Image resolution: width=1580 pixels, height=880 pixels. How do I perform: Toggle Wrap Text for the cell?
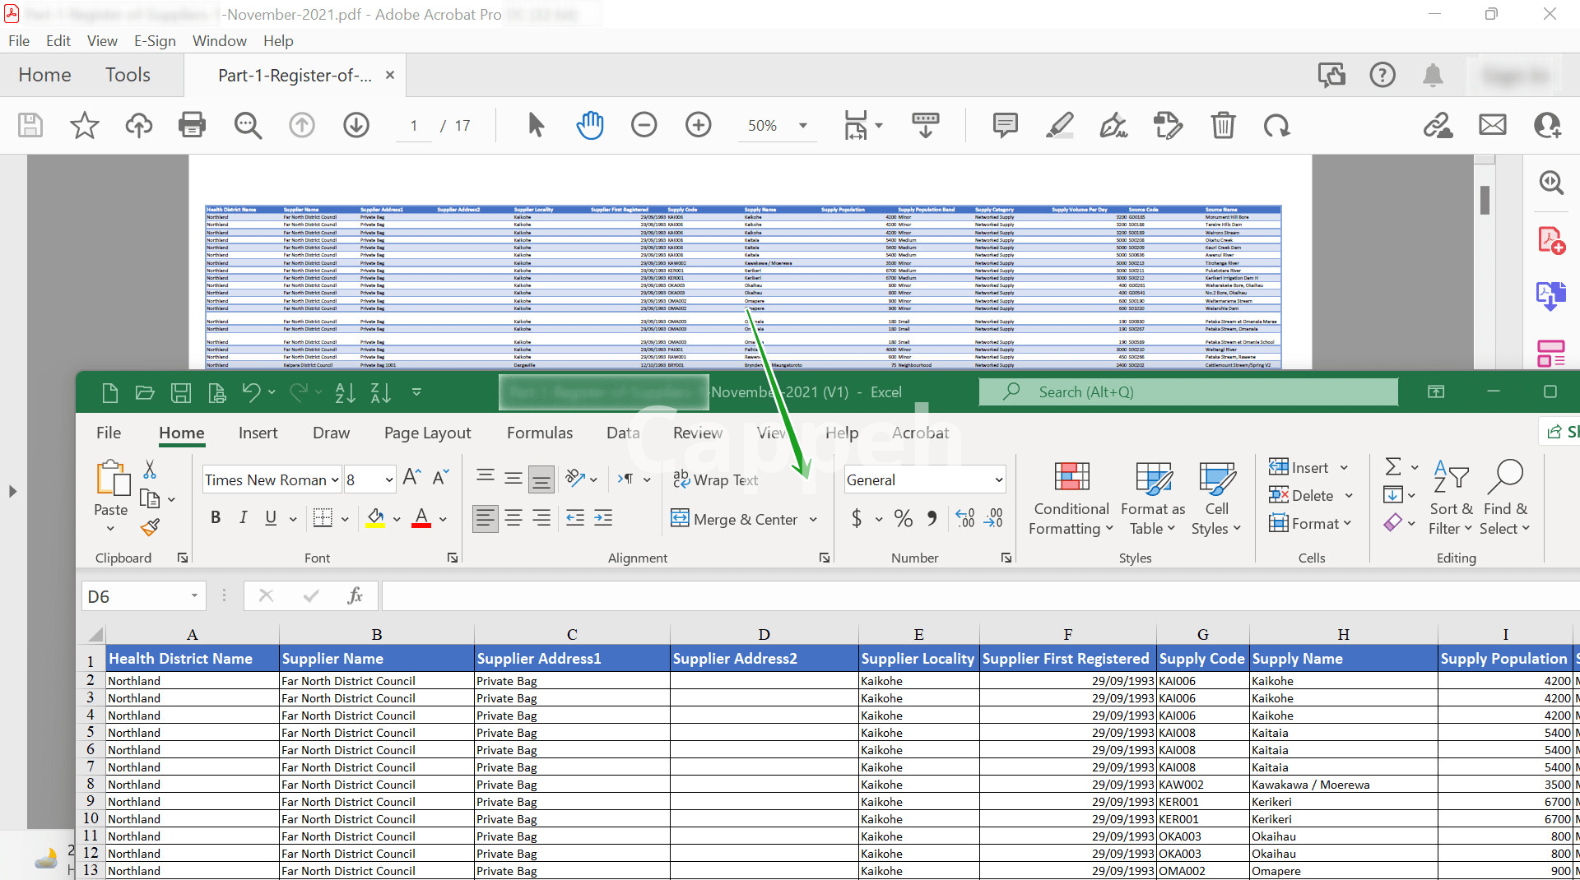point(715,479)
